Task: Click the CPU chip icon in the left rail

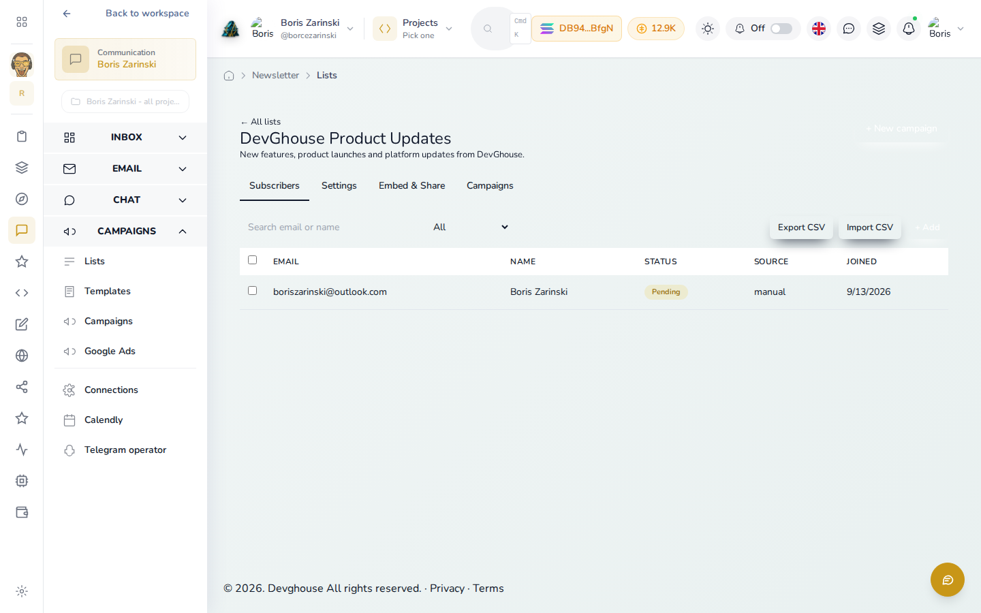Action: click(x=22, y=481)
